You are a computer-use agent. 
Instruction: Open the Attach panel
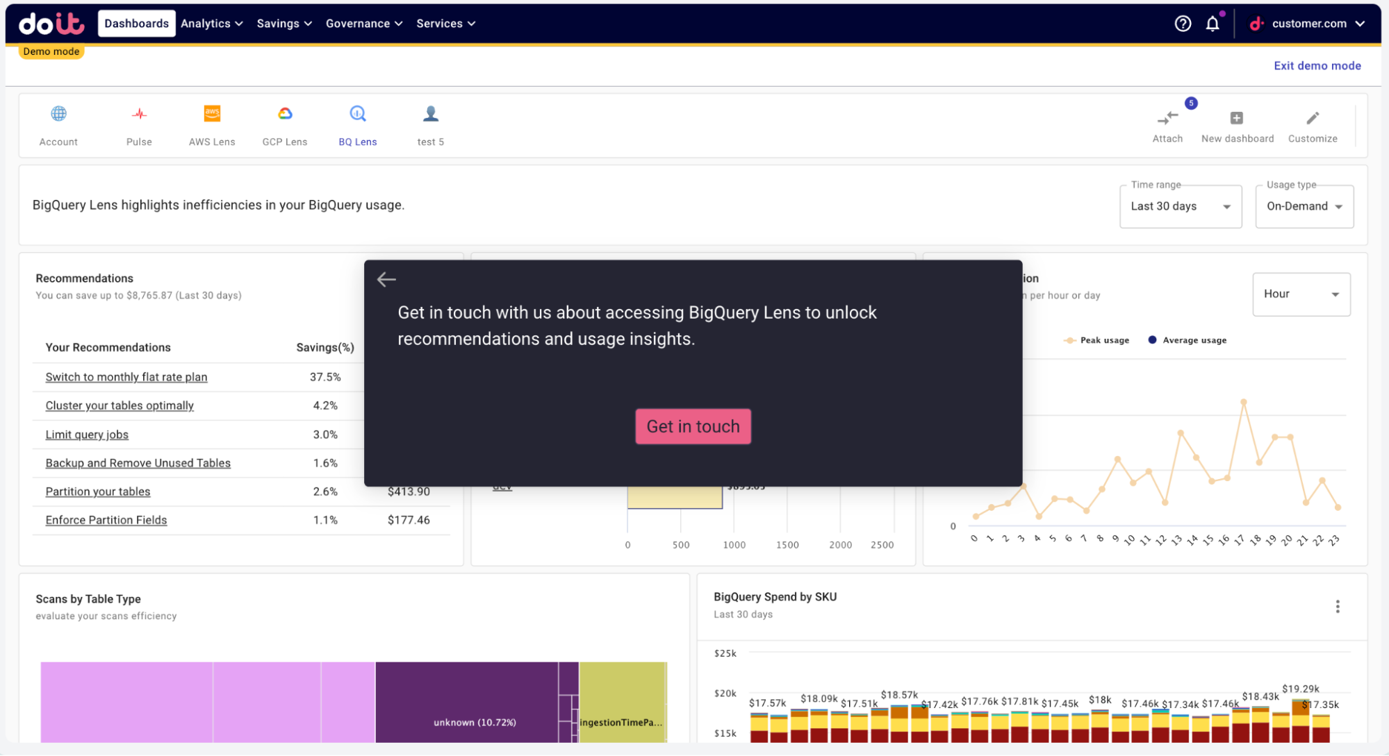tap(1167, 125)
